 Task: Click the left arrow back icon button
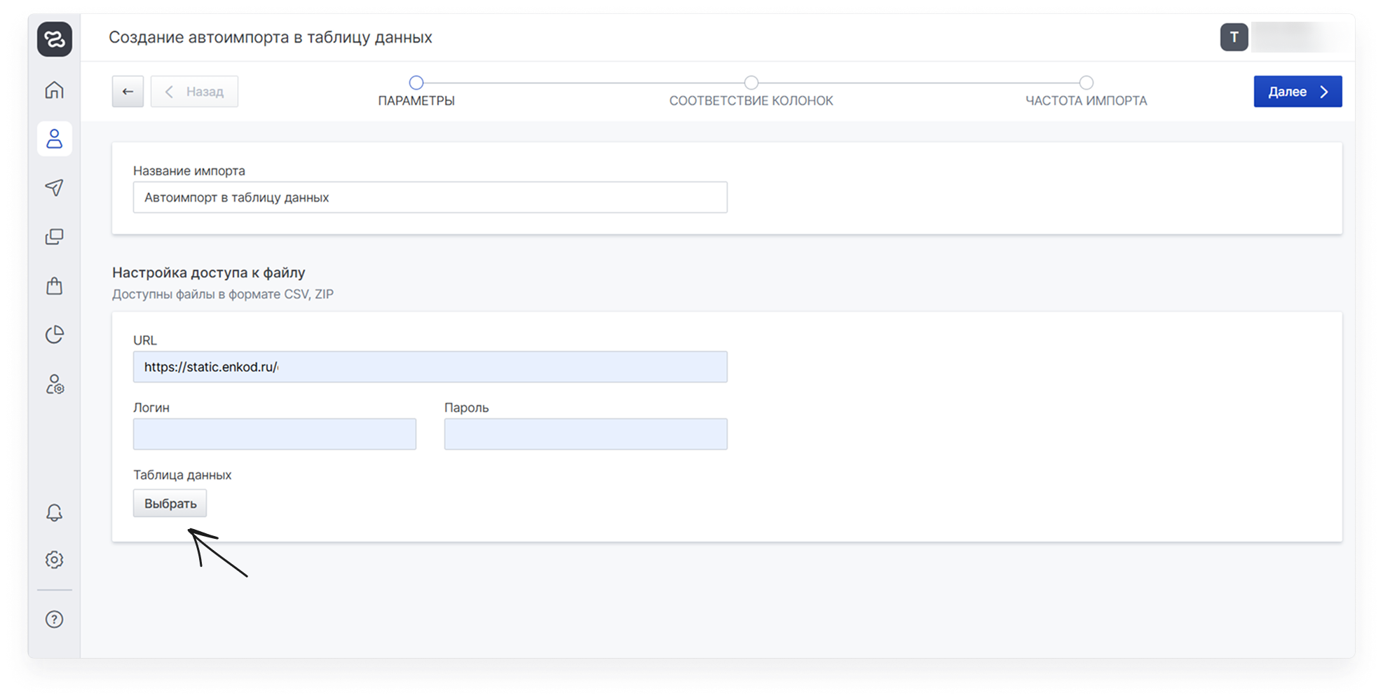(x=128, y=92)
